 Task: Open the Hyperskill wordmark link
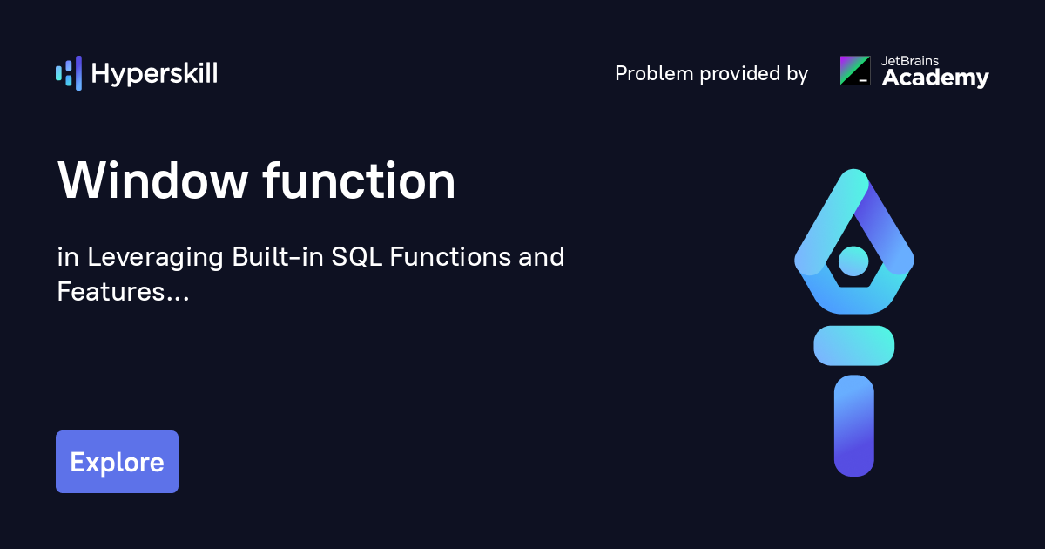pyautogui.click(x=154, y=74)
